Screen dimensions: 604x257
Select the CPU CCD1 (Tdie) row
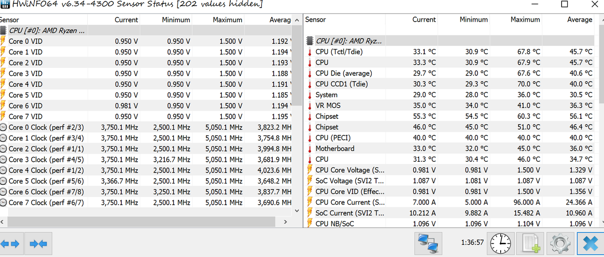[450, 84]
